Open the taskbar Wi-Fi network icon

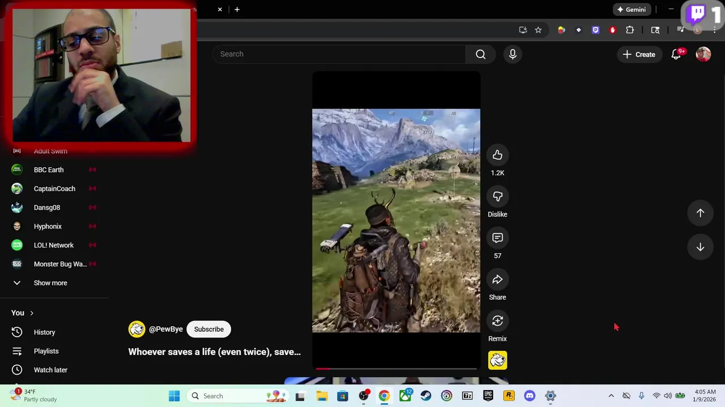pyautogui.click(x=656, y=396)
